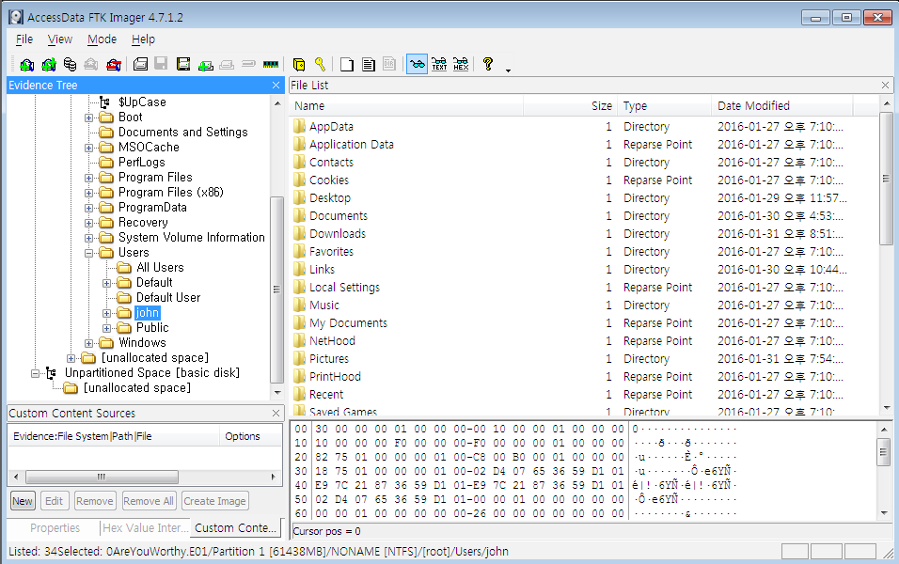Click the Custom Content Sources horizontal scrollbar thumb

point(103,477)
